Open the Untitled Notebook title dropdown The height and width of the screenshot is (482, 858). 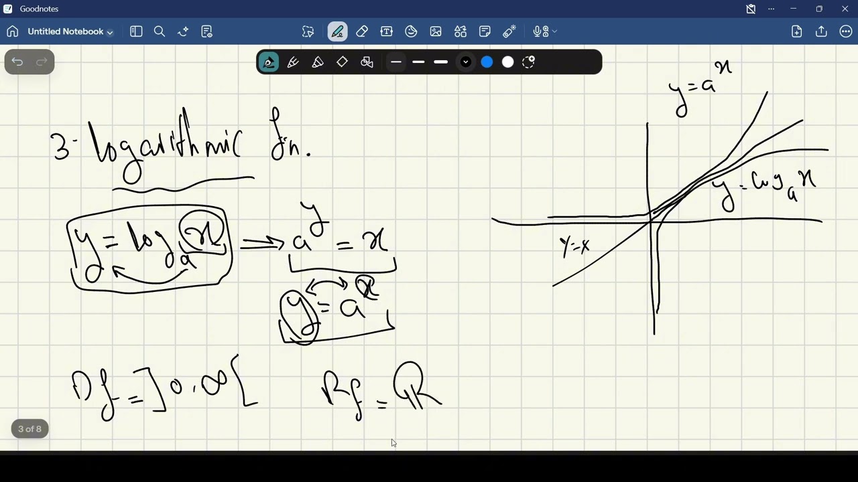point(70,31)
